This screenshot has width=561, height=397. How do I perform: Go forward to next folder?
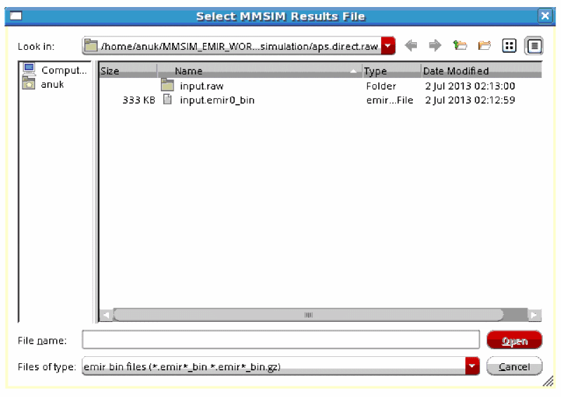(435, 46)
